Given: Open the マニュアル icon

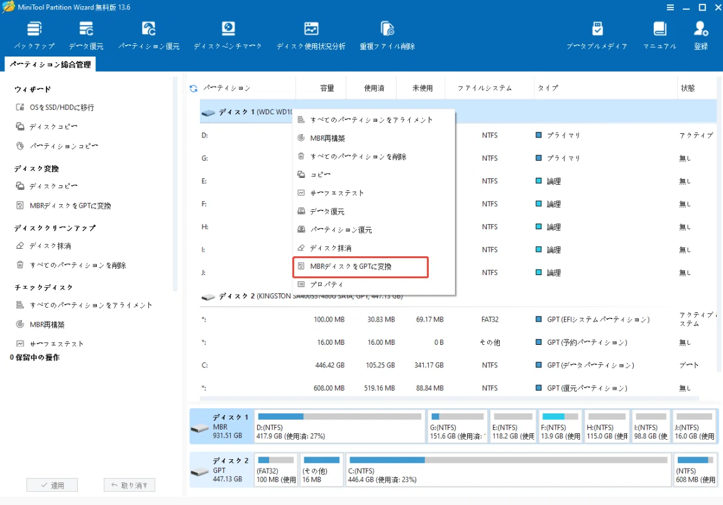Looking at the screenshot, I should tap(660, 35).
